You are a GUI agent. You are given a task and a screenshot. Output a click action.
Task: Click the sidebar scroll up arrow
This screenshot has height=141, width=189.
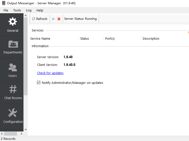tap(25, 15)
